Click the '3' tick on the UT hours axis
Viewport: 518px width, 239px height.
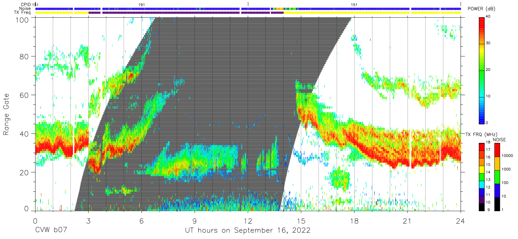88,220
